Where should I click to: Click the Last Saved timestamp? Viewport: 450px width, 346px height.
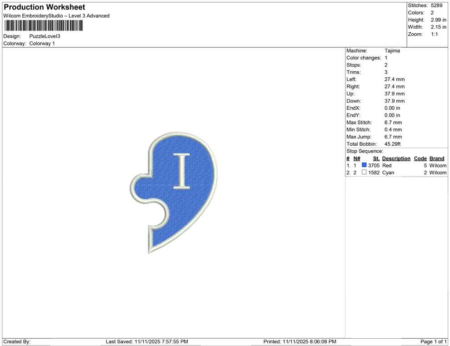147,342
